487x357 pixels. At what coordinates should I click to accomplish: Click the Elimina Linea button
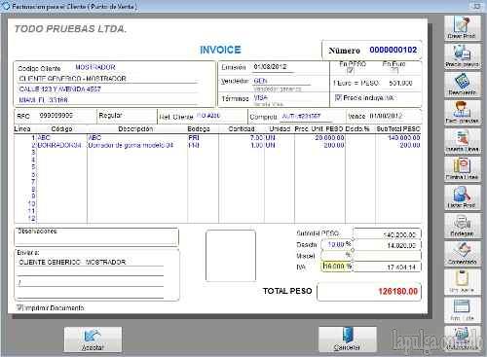coord(463,169)
